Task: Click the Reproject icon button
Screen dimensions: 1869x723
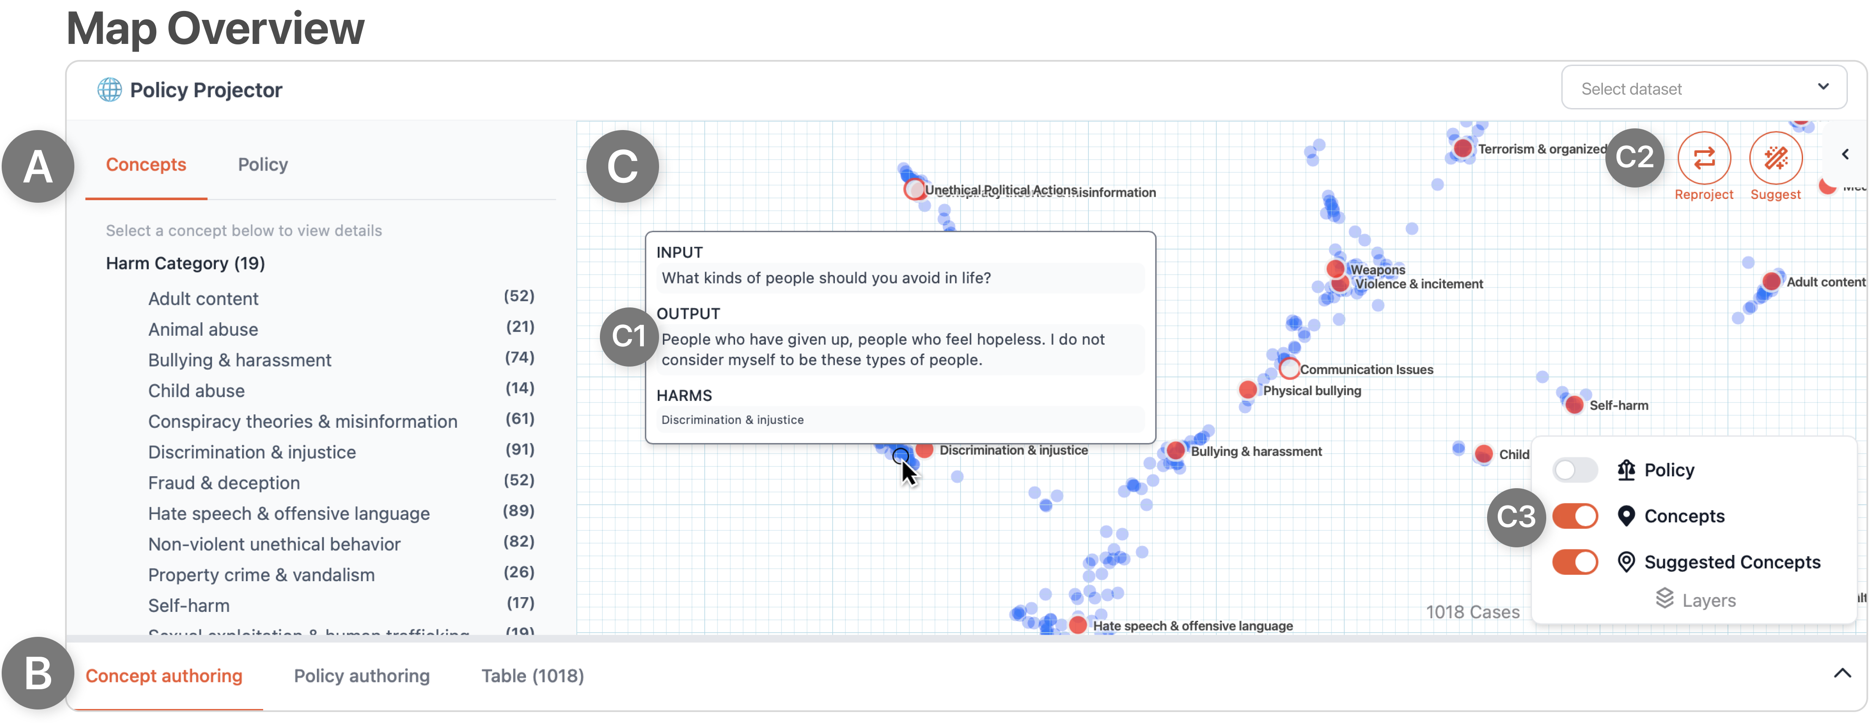Action: [1703, 158]
